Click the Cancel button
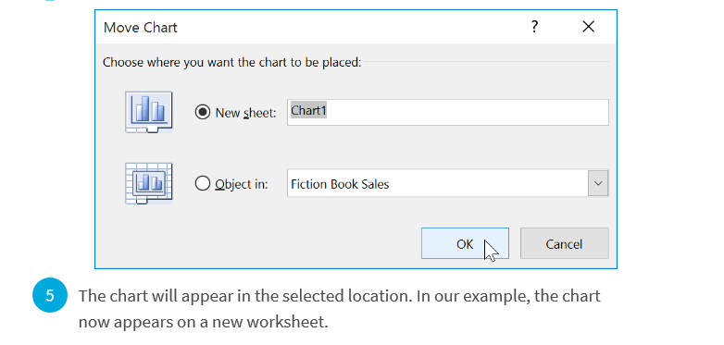The width and height of the screenshot is (724, 345). [564, 243]
